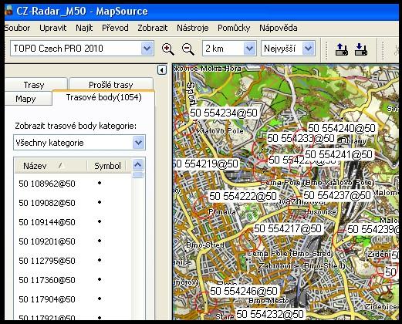Click the Brno-Město label on map

pyautogui.click(x=269, y=301)
